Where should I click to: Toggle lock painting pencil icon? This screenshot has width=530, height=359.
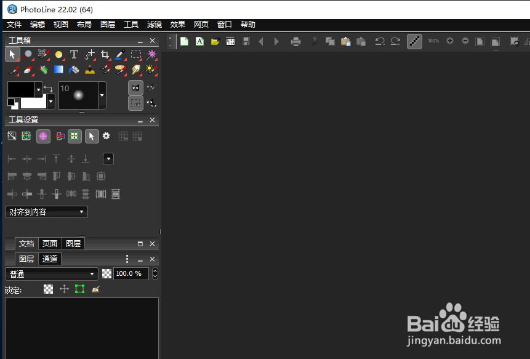[95, 289]
